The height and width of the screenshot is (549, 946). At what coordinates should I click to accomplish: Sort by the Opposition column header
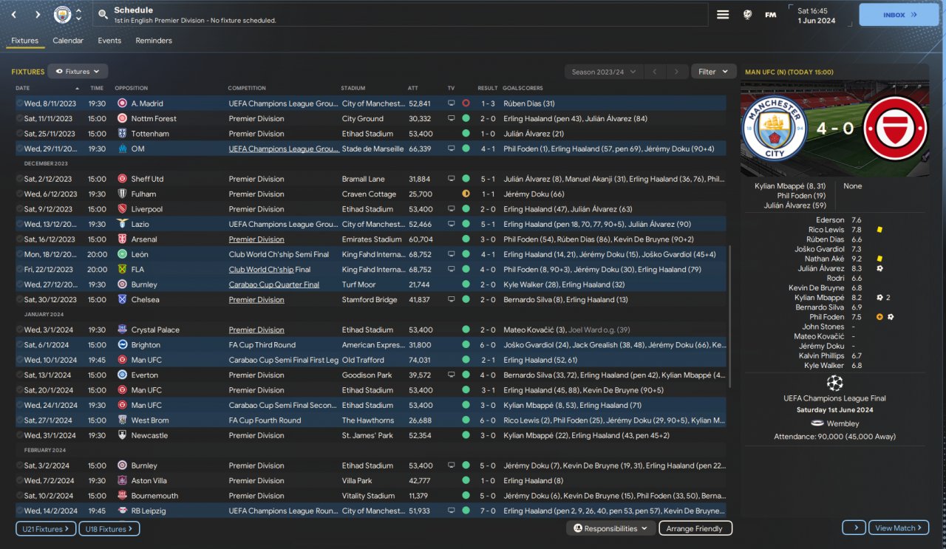pos(132,88)
